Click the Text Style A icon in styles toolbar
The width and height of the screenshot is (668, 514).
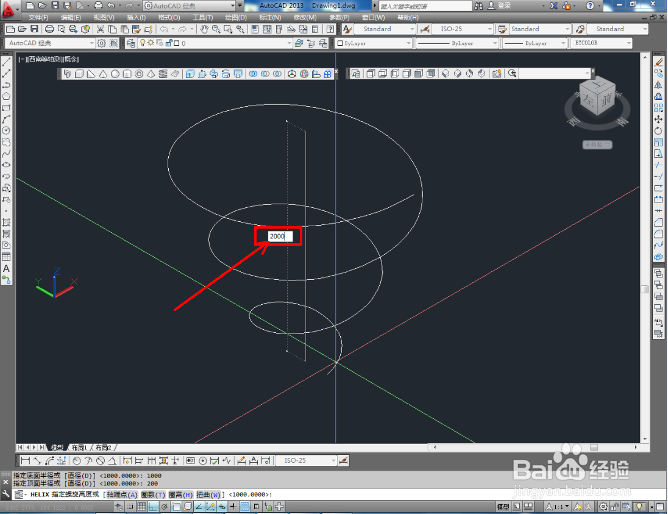(347, 29)
